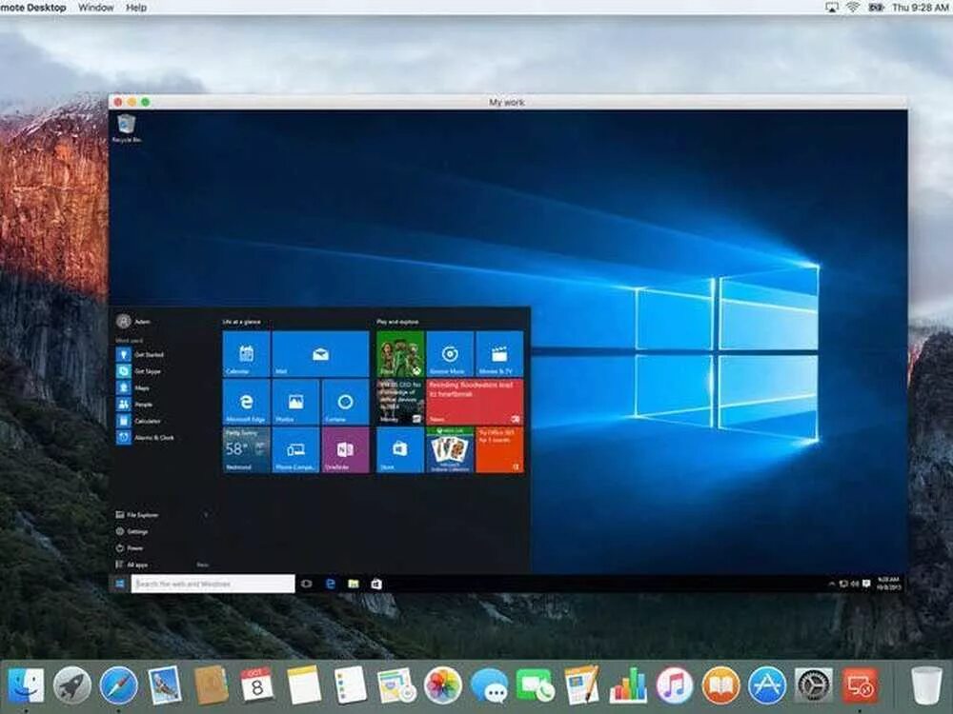Click the My work window title bar
This screenshot has height=714, width=953.
[508, 102]
